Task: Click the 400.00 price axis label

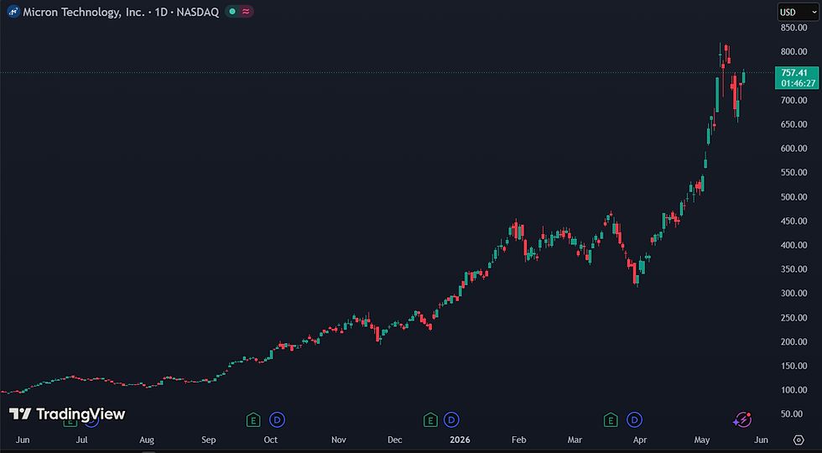Action: (793, 245)
